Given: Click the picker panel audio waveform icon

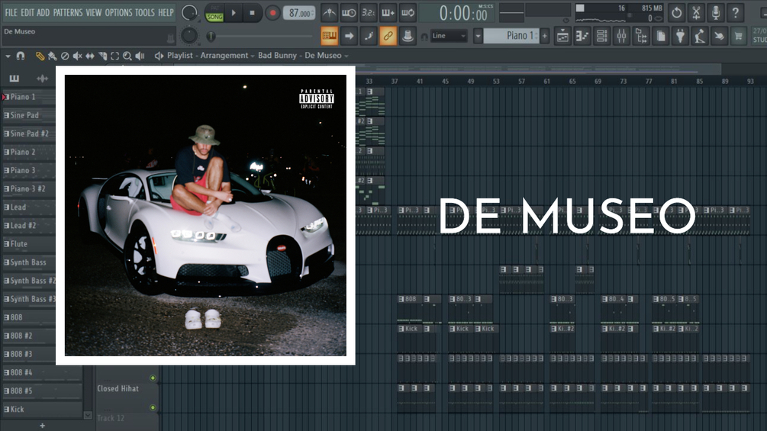Looking at the screenshot, I should pos(43,78).
